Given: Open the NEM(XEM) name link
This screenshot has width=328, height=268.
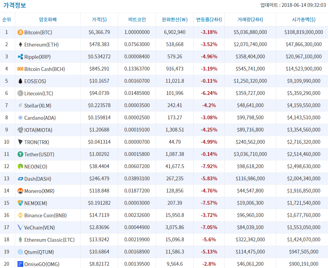Looking at the screenshot, I should click(x=36, y=203).
